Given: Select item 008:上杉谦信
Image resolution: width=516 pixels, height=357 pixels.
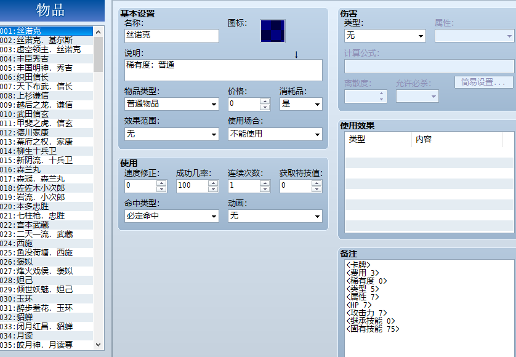Looking at the screenshot, I should pyautogui.click(x=46, y=95).
